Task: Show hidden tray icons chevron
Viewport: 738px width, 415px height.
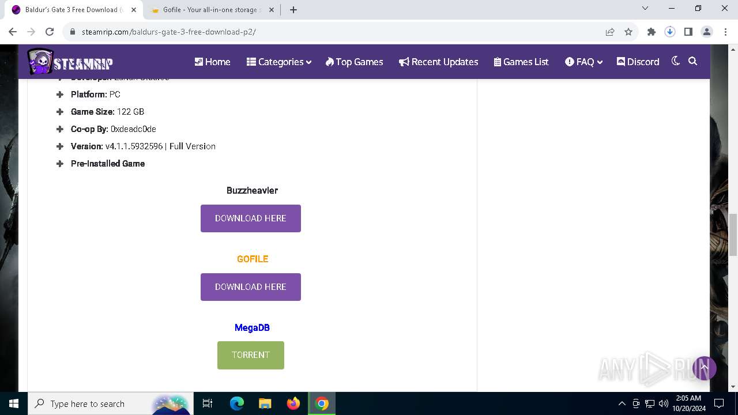Action: (x=622, y=403)
